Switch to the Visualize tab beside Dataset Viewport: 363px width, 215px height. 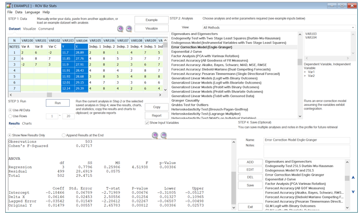point(29,29)
